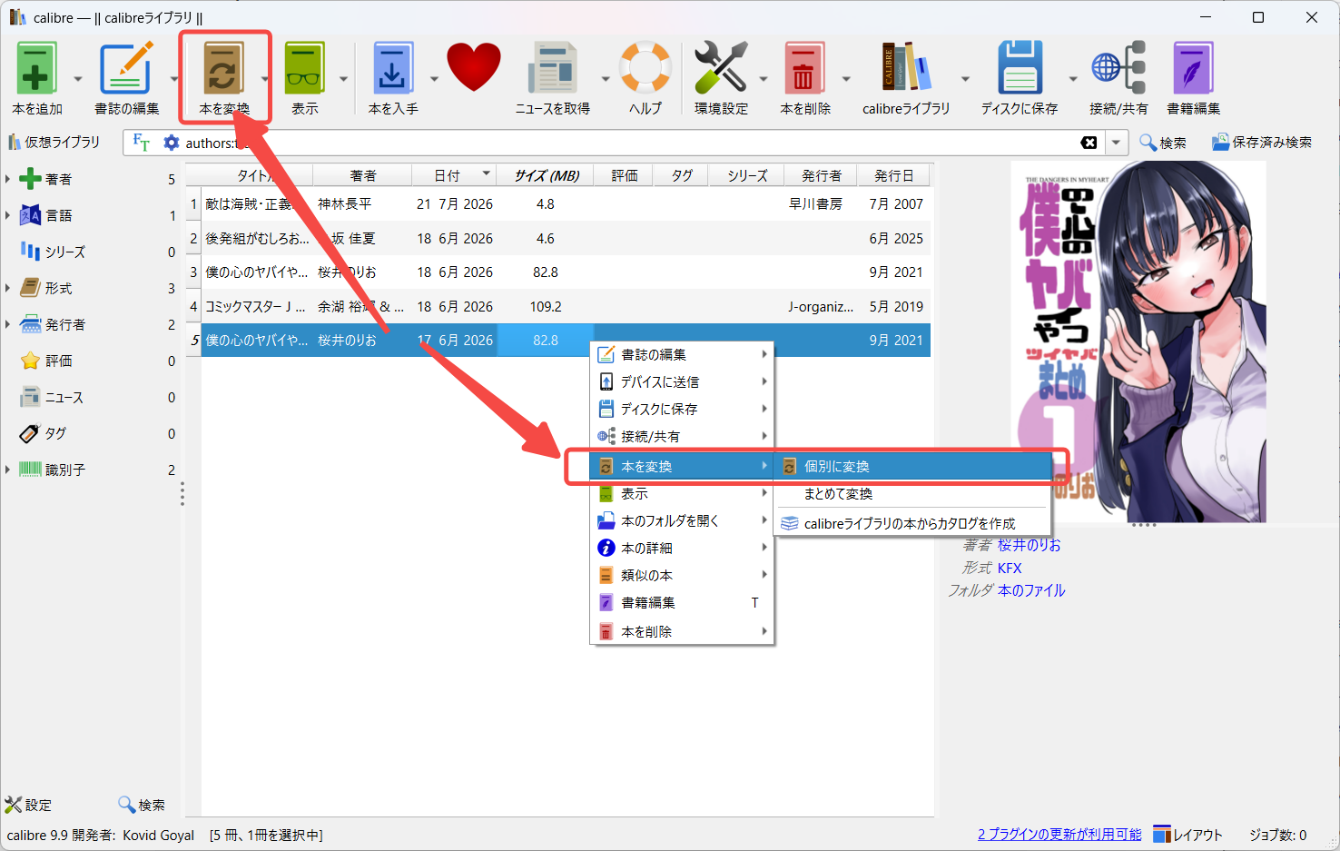This screenshot has width=1340, height=851.
Task: Click the book cover thumbnail
Action: [x=1138, y=341]
